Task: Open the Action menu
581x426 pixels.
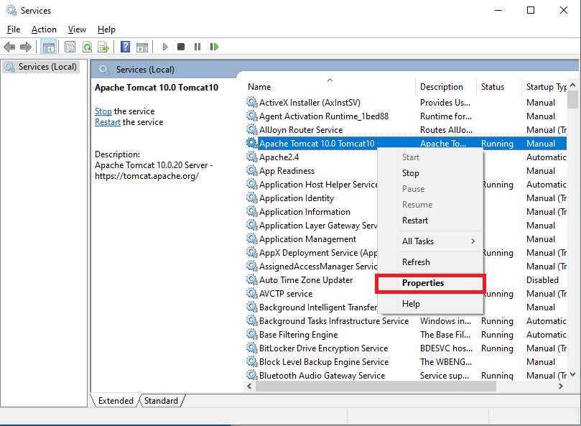Action: click(x=44, y=29)
